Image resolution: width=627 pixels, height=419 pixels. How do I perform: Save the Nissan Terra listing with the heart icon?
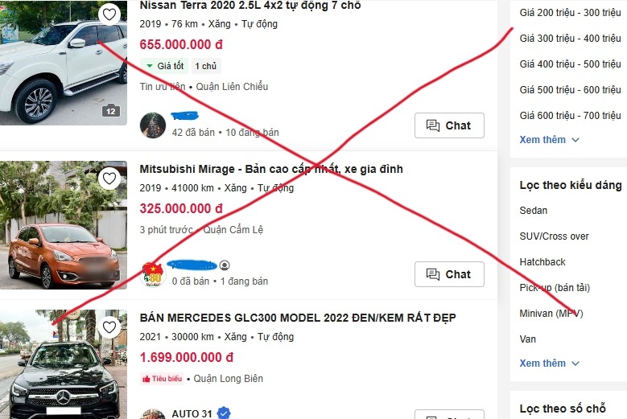(x=109, y=14)
